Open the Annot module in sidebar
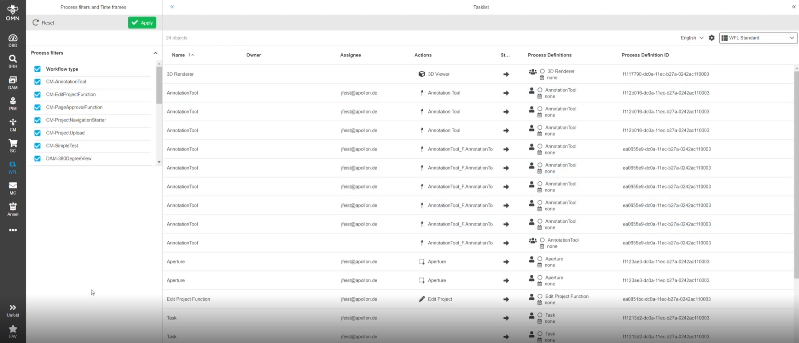Image resolution: width=799 pixels, height=343 pixels. tap(13, 209)
